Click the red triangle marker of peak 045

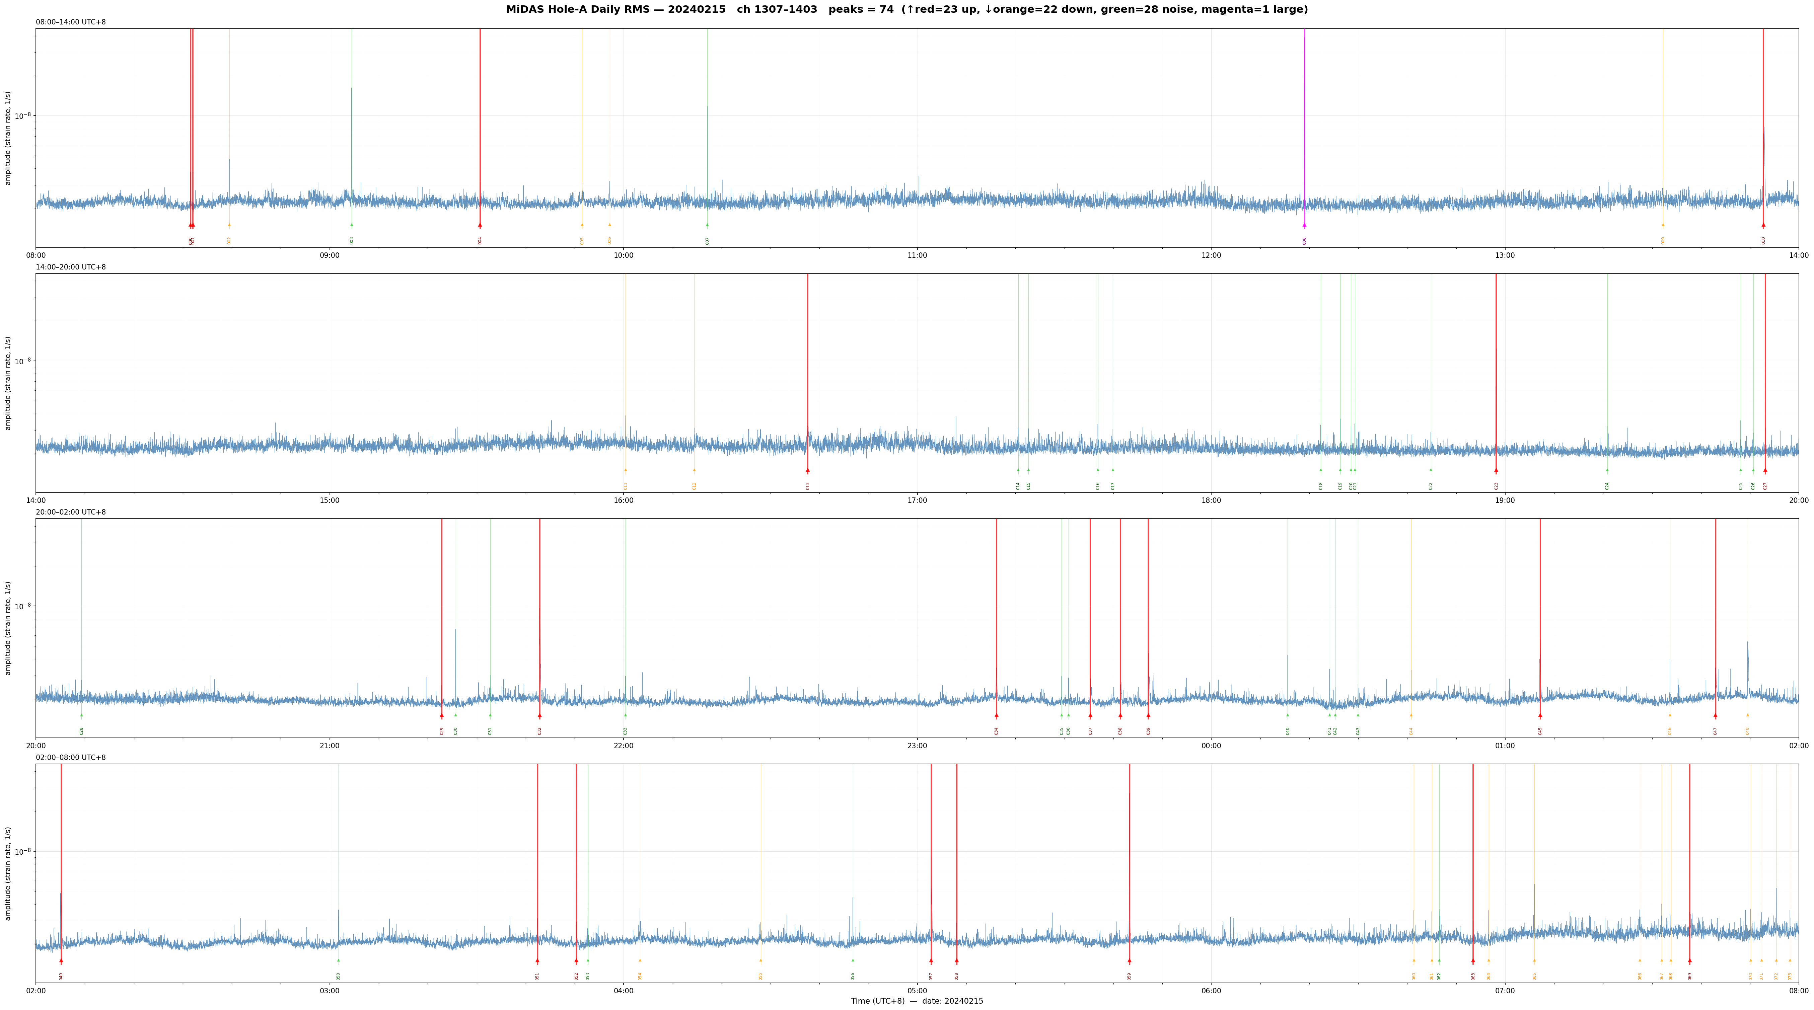[1540, 716]
